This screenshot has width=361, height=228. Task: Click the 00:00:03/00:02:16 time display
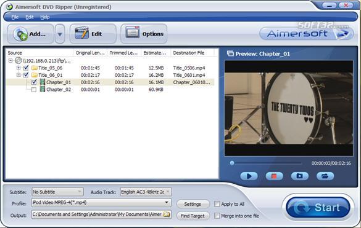[x=331, y=163]
